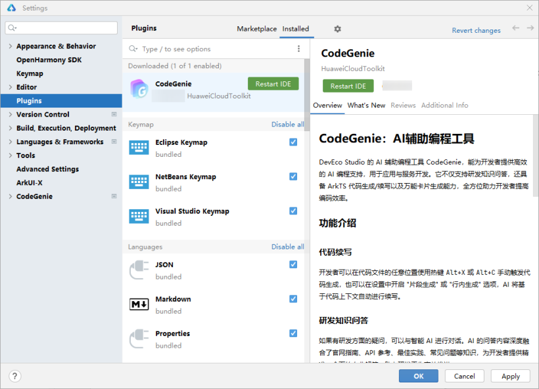Click the Revert changes link
Screen dimensions: 539x389
tap(476, 30)
